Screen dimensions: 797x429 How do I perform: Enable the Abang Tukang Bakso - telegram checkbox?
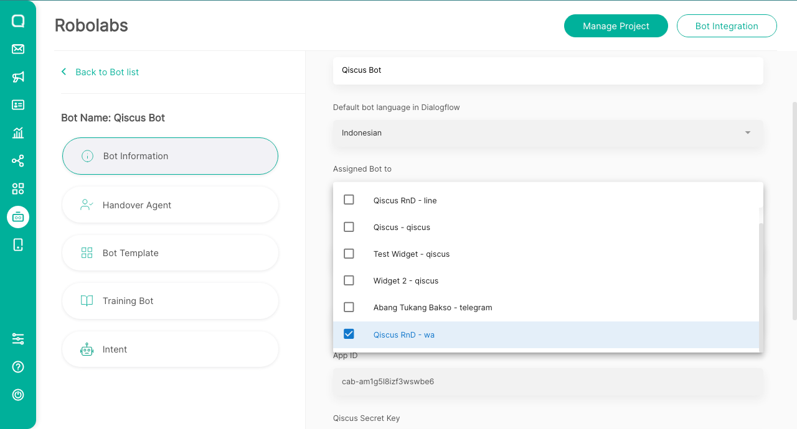349,307
